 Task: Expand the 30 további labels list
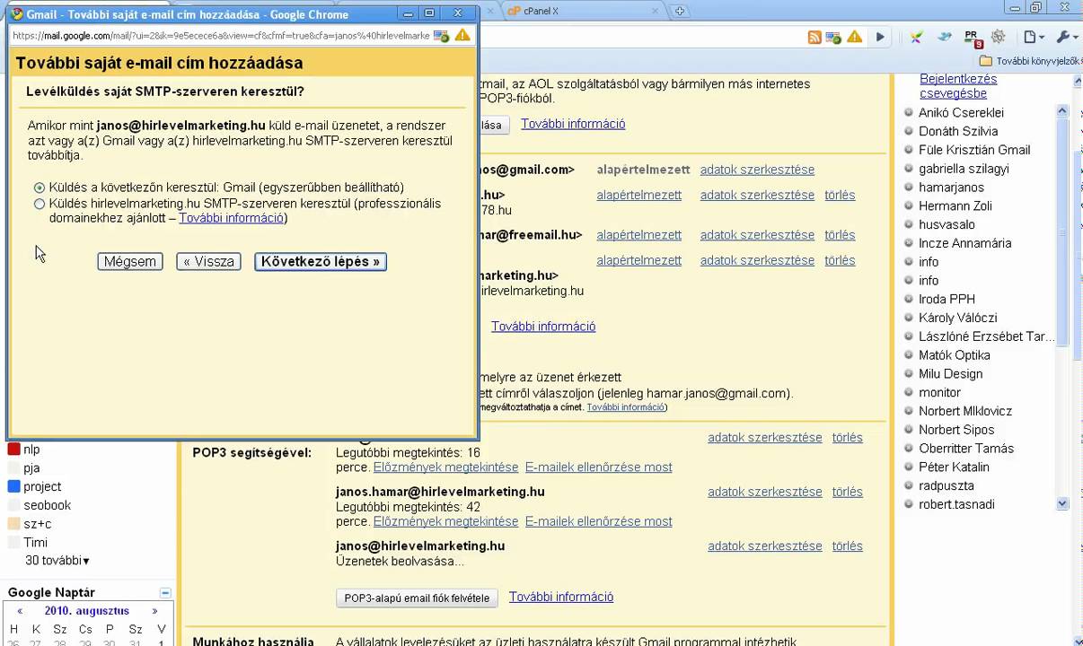pos(57,561)
